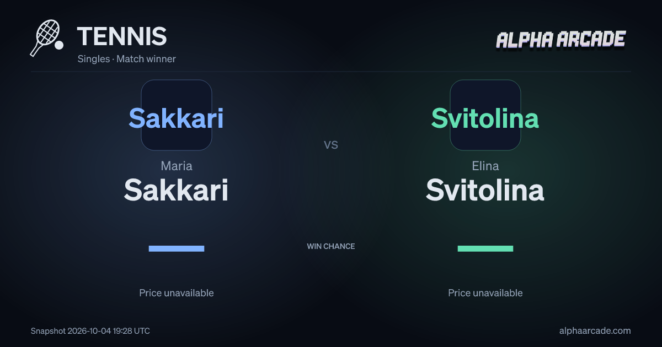Click the Singles · Match winner subtitle
Screen dimensions: 662x347
127,59
